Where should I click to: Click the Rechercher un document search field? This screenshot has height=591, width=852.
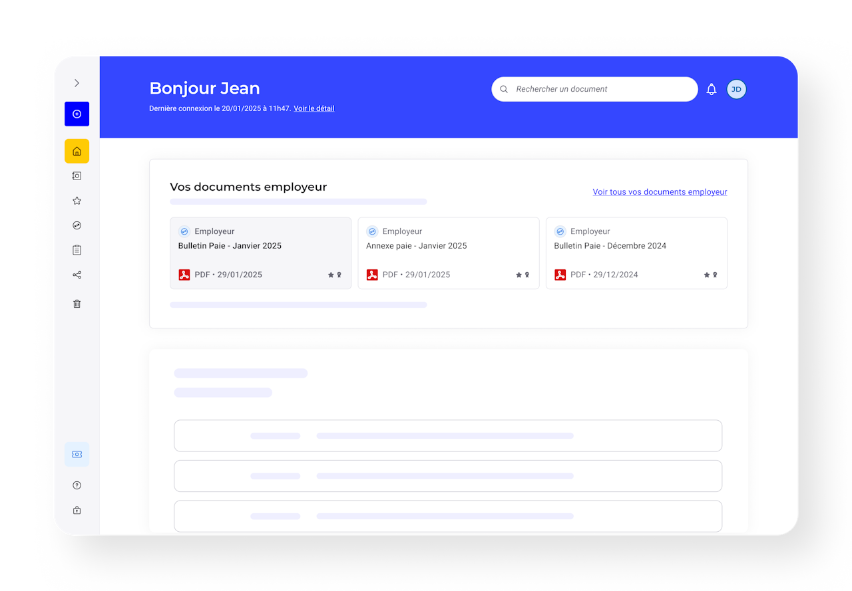(x=594, y=89)
